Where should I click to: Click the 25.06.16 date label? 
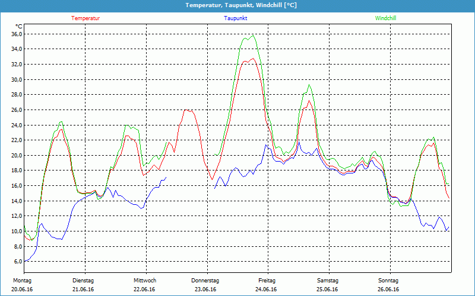327,289
